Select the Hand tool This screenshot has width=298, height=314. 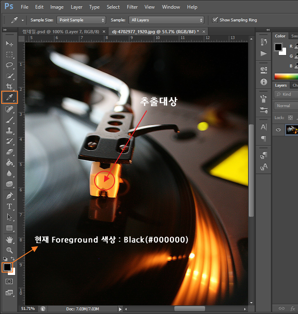pyautogui.click(x=9, y=240)
